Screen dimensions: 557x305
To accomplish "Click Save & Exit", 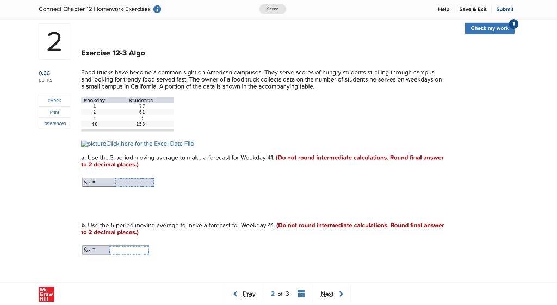I will 473,9.
